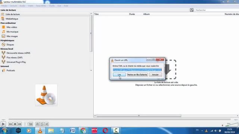The width and height of the screenshot is (239, 134).
Task: Cancel the dialog with Annuler
Action: tap(155, 74)
